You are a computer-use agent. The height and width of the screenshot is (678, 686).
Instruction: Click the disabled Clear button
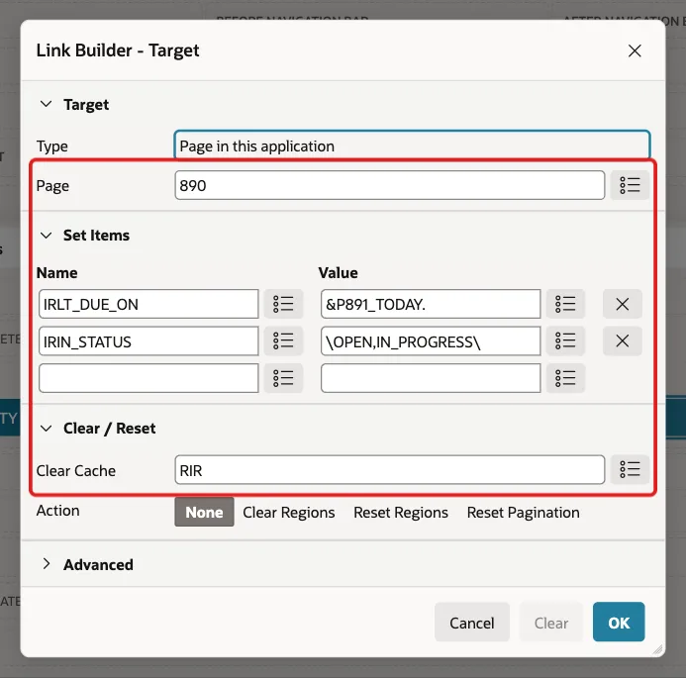[550, 623]
